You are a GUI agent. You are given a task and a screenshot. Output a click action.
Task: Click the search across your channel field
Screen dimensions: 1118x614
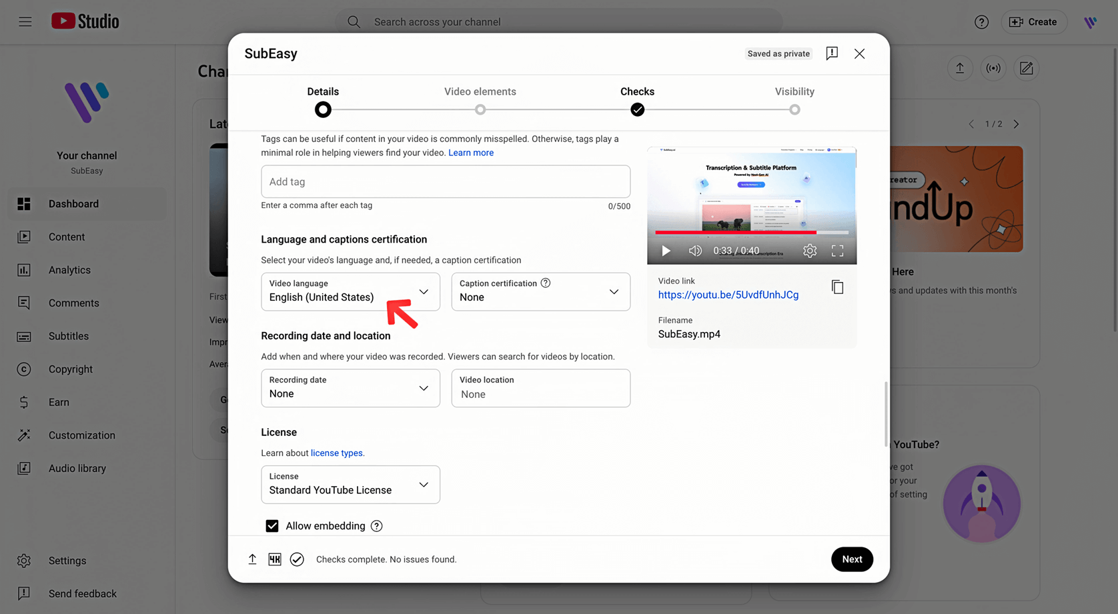coord(559,22)
